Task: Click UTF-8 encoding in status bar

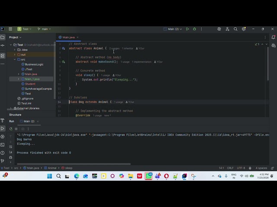Action: [x=241, y=168]
